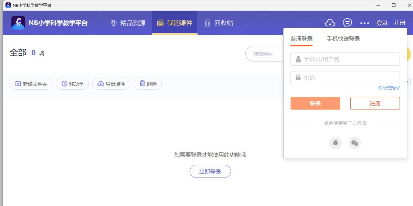Click the NB platform astronaut logo
The width and height of the screenshot is (413, 206).
[x=18, y=23]
